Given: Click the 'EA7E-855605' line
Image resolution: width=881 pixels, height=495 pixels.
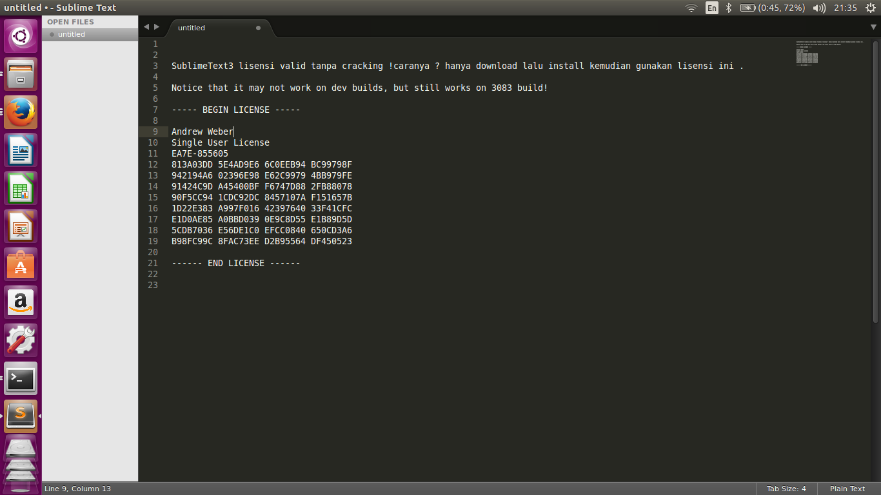Looking at the screenshot, I should [x=200, y=153].
